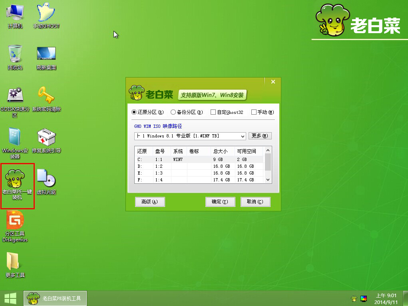
Task: Confirm with 确定(Y) button
Action: point(220,202)
